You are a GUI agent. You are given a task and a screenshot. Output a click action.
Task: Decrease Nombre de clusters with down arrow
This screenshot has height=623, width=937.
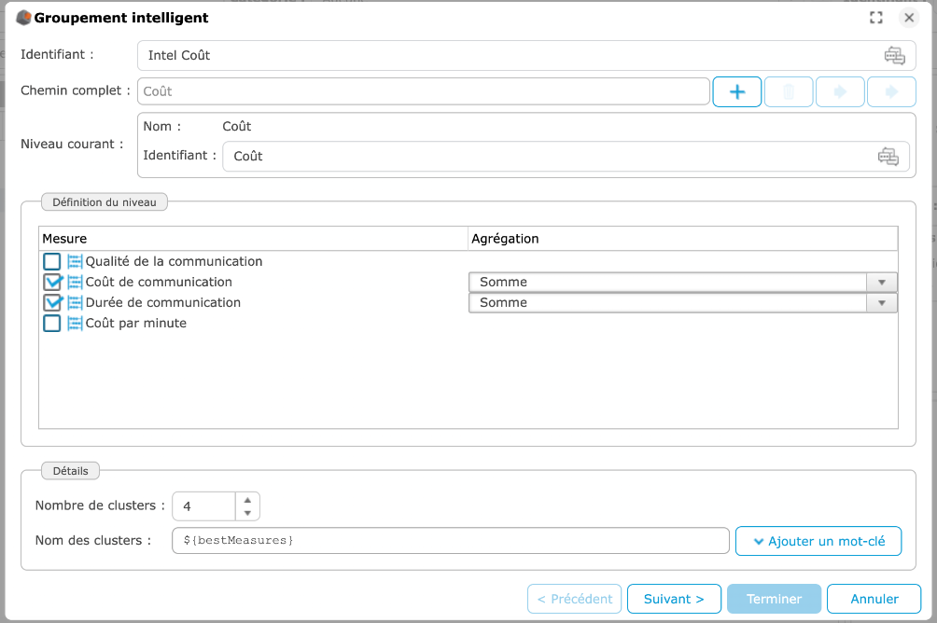(x=247, y=513)
